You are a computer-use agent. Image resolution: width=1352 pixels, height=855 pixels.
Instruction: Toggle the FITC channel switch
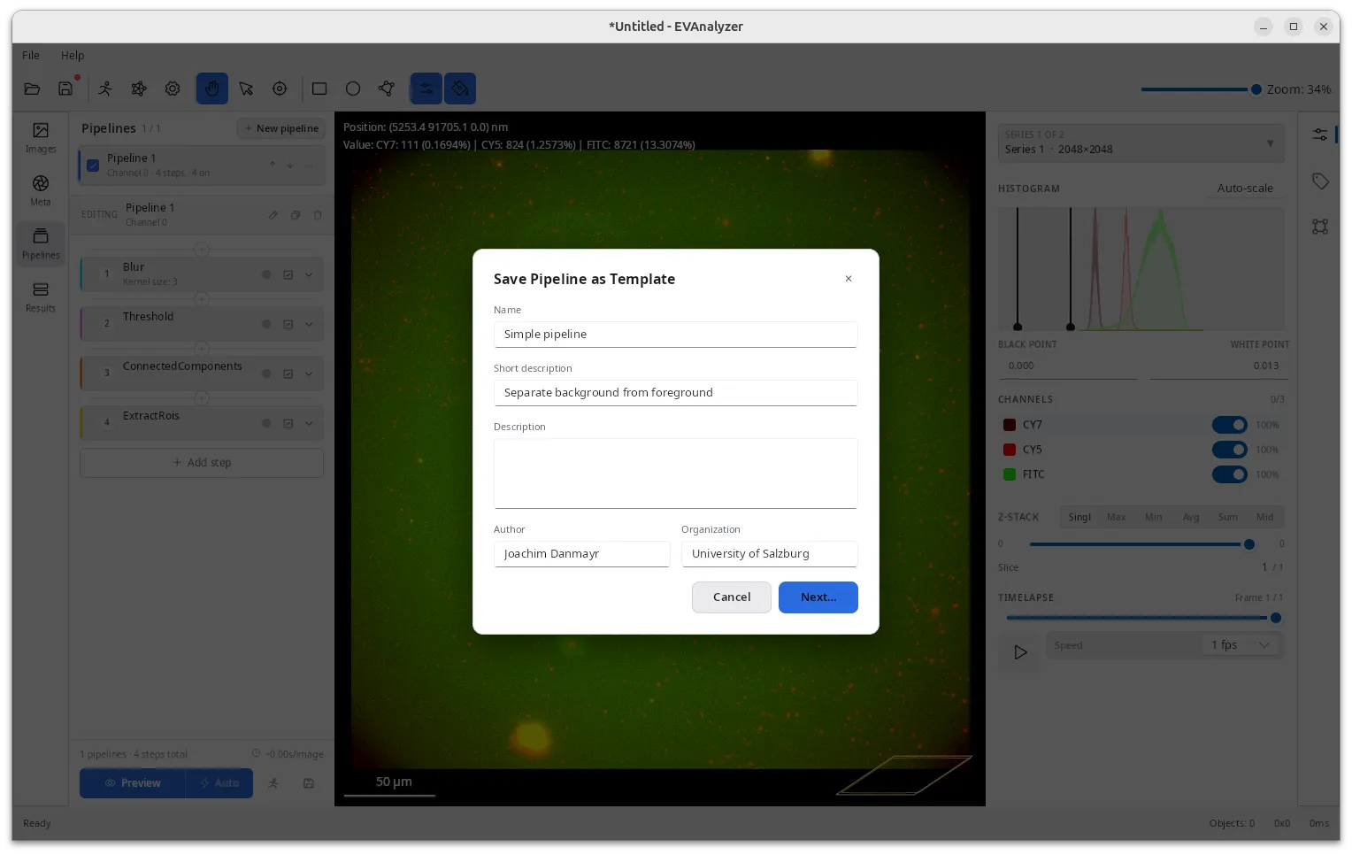[x=1230, y=474]
